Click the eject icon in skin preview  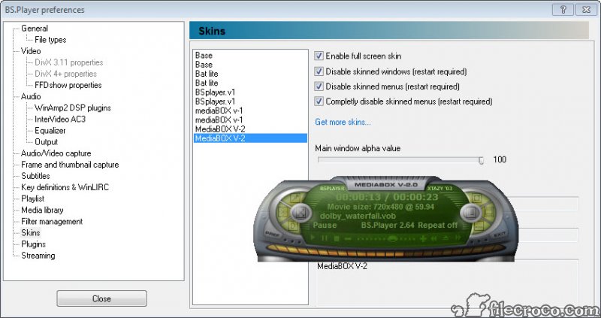(445, 238)
